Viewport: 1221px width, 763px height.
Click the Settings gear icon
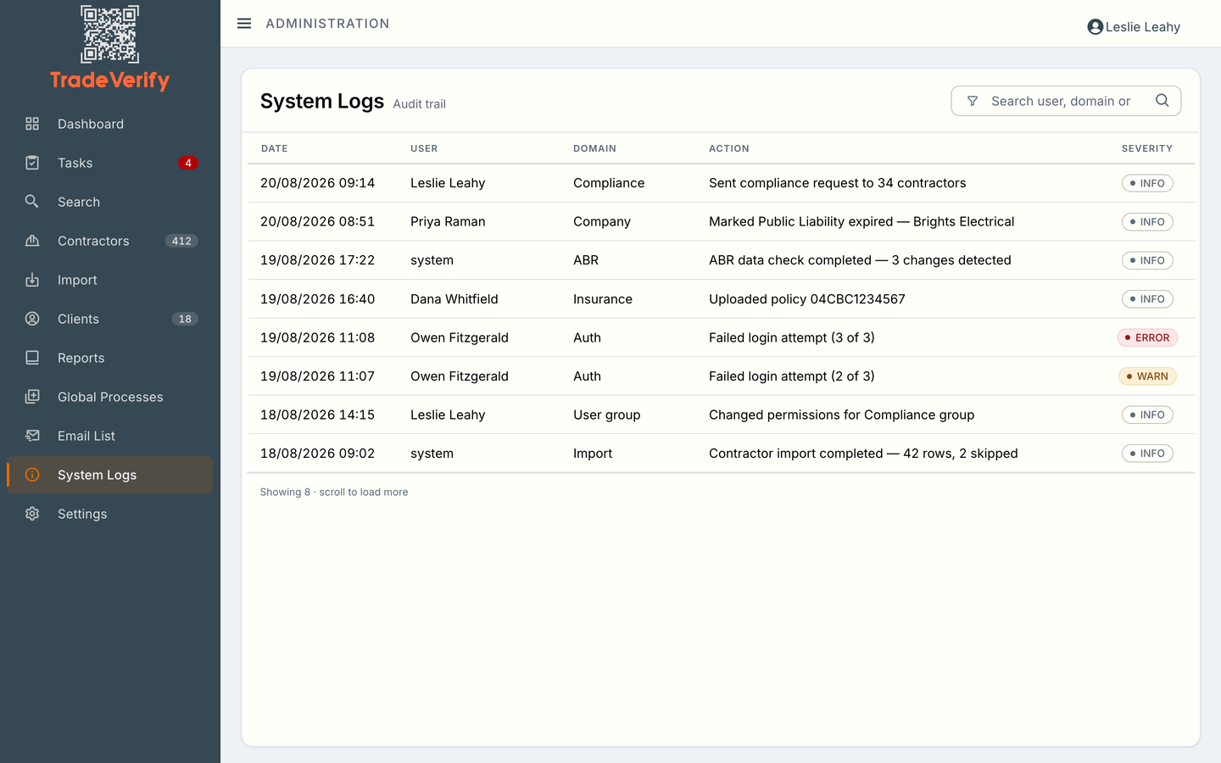[32, 514]
